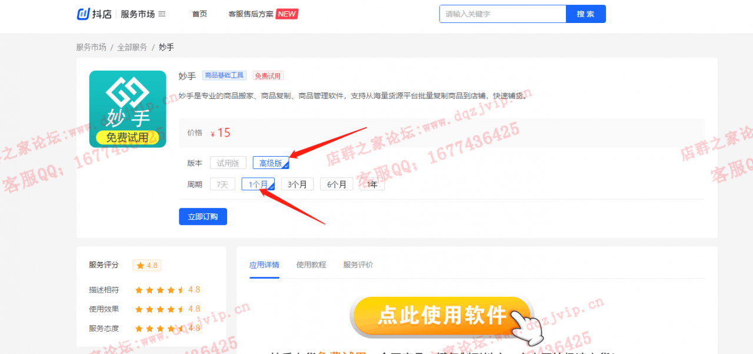Viewport: 753px width, 354px height.
Task: Open 全部服务 breadcrumb link
Action: pos(132,47)
